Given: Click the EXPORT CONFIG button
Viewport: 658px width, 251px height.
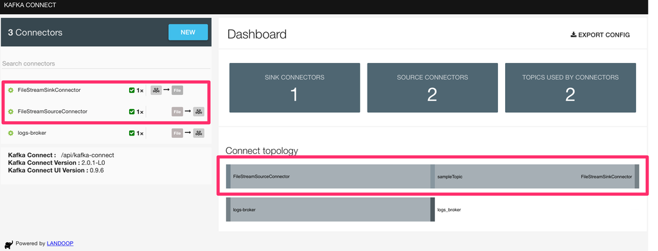Looking at the screenshot, I should (x=600, y=35).
